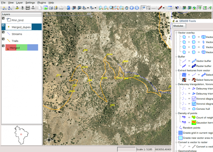Image resolution: width=213 pixels, height=152 pixels.
Task: Collapse the Density of points group
Action: (176, 114)
